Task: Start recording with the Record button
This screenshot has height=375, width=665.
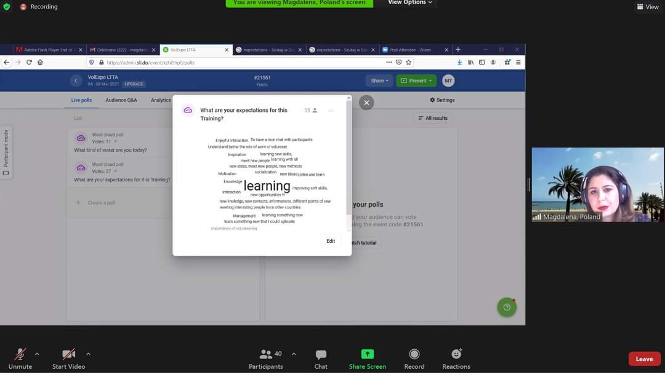Action: pos(414,359)
